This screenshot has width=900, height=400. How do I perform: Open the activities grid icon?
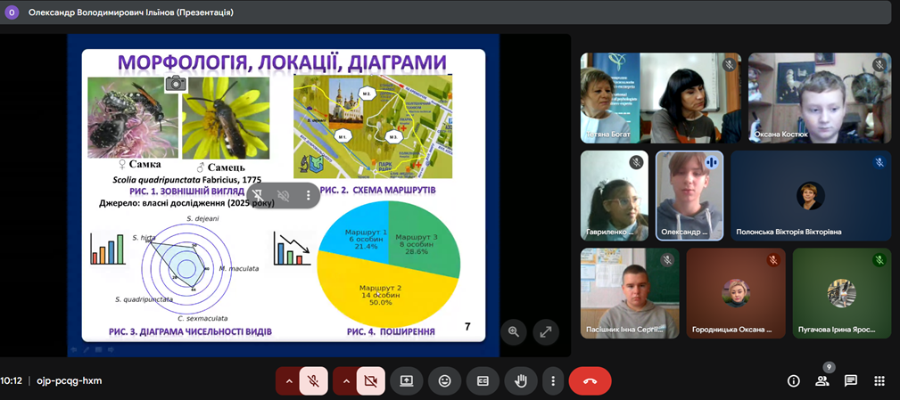(x=879, y=380)
